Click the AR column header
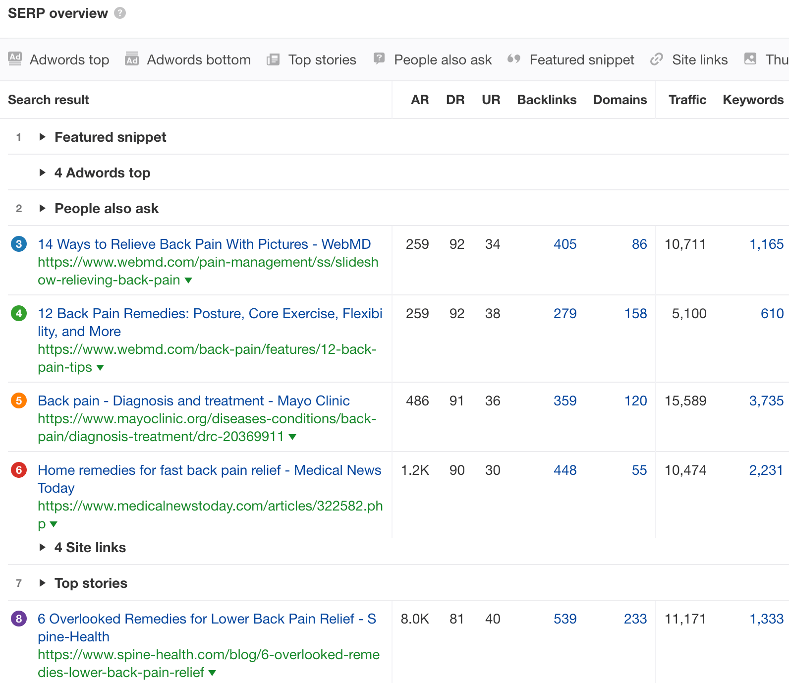 click(420, 100)
